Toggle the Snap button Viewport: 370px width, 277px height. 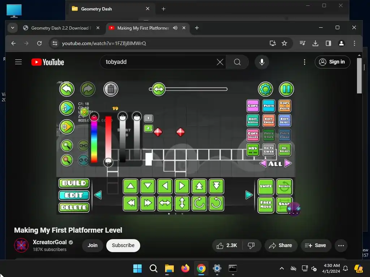[284, 205]
